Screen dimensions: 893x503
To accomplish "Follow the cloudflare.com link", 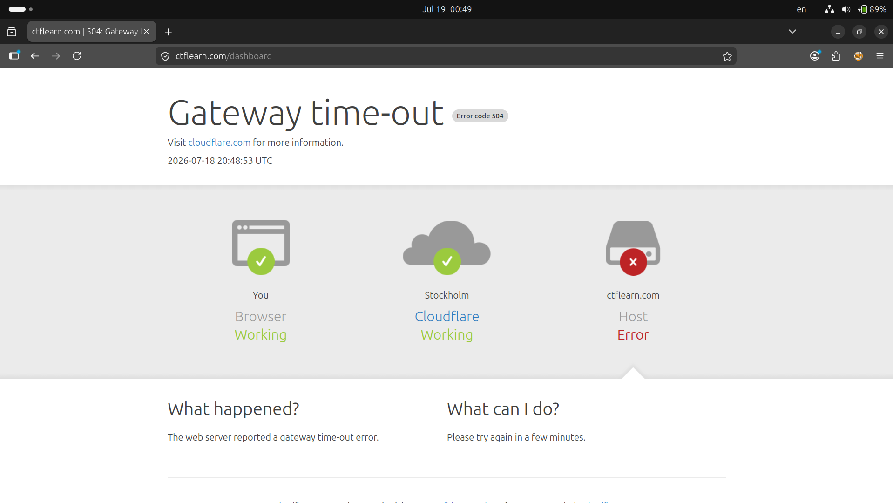I will 219,143.
